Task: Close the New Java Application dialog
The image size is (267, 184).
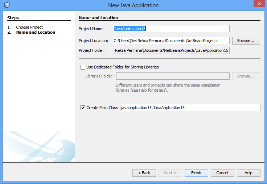Action: point(259,4)
